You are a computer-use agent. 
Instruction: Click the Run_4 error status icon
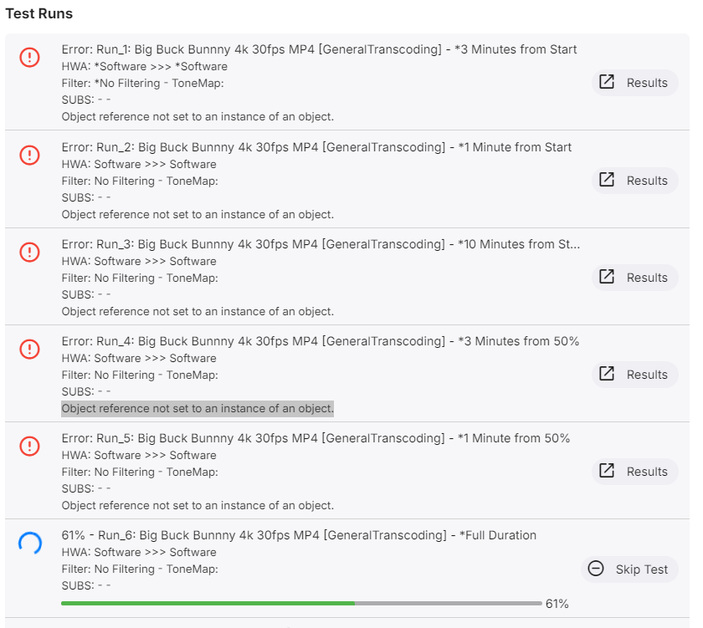coord(29,350)
